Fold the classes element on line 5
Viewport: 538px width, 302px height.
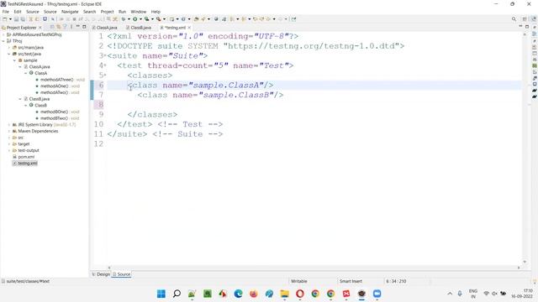[105, 75]
